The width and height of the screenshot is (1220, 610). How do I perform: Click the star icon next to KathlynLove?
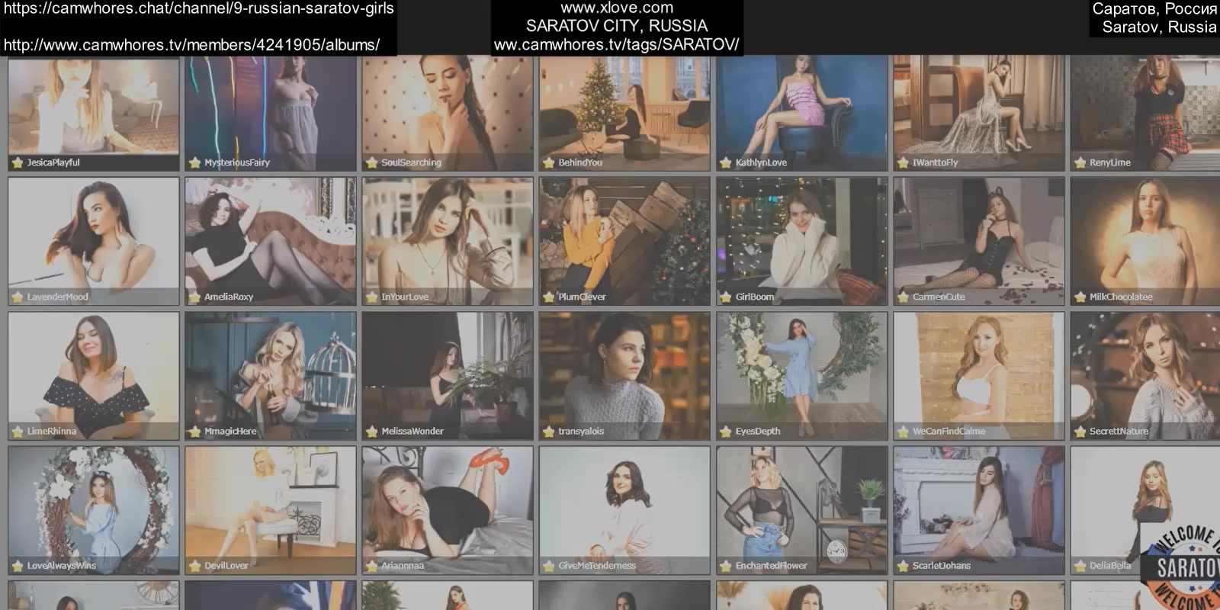725,162
